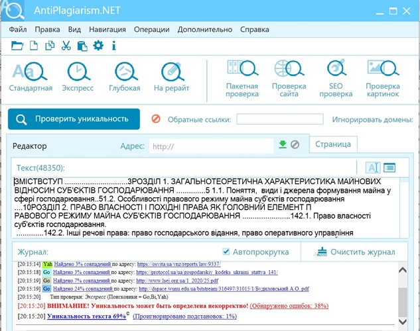Screen dimensions: 420x331
Task: Open the protocol.ua link in the log
Action: (207, 272)
